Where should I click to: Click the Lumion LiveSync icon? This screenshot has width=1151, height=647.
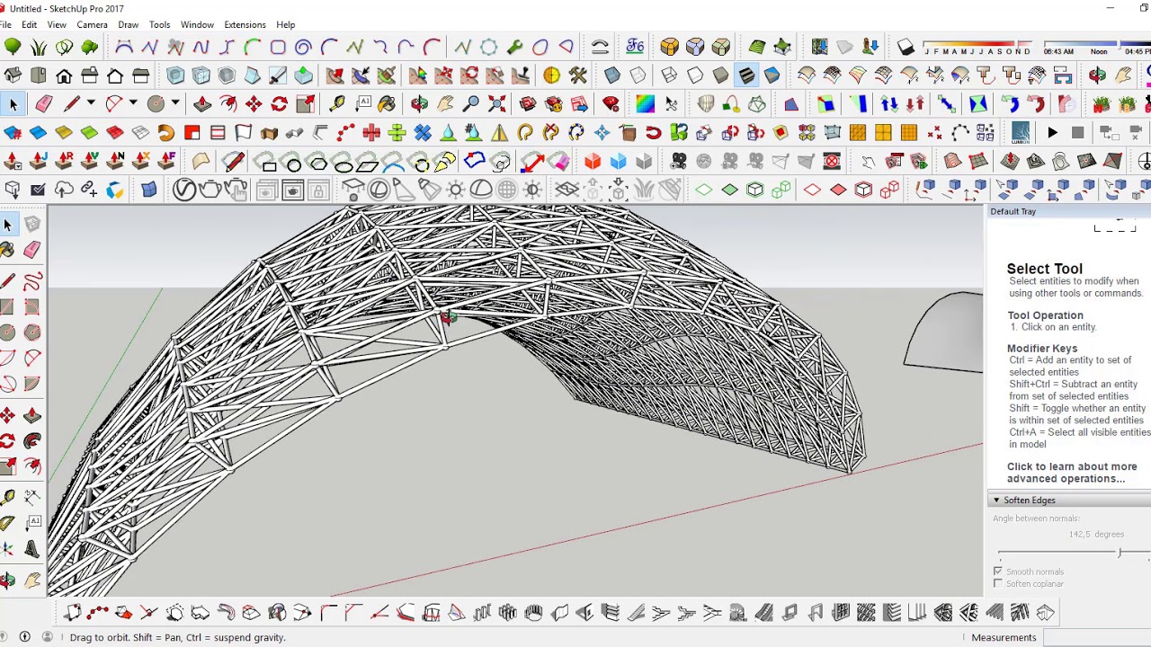[x=1020, y=133]
